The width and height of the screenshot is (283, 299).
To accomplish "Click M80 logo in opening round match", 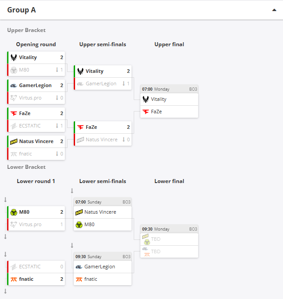I will click(x=14, y=70).
